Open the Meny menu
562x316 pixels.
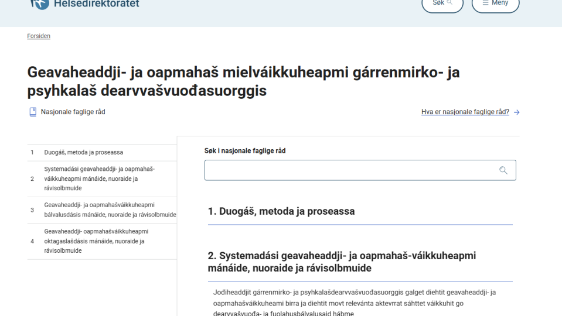click(495, 3)
